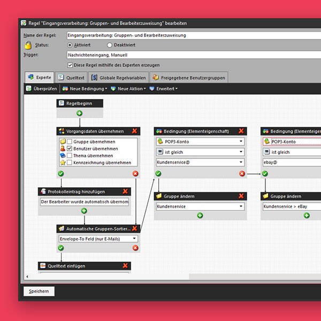Click the Trigger field Nachrichteneingang, Manuell
Viewport: 321px width, 321px height.
194,55
